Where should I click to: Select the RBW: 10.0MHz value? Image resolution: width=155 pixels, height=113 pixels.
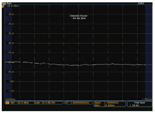click(x=105, y=105)
